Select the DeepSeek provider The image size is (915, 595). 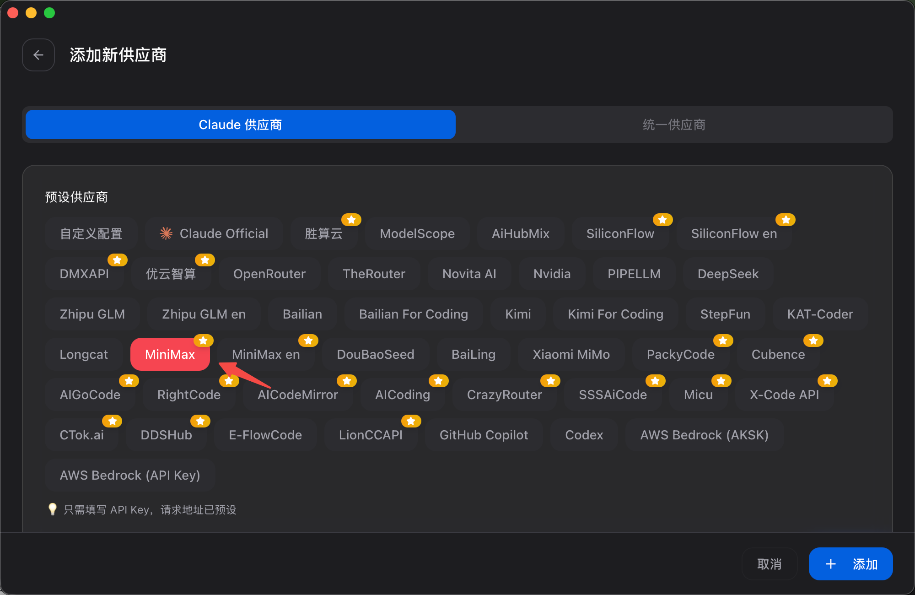[x=728, y=274]
